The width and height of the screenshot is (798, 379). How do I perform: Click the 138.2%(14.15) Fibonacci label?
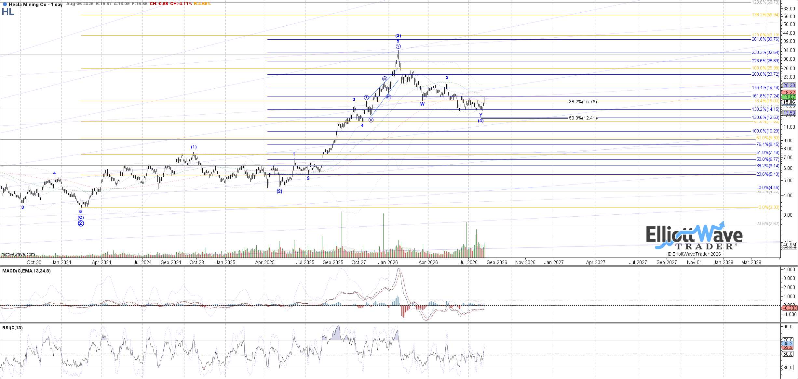pyautogui.click(x=765, y=109)
